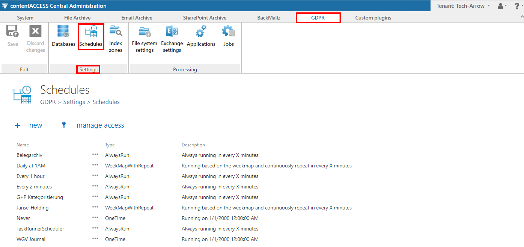Open Exchange settings icon
The width and height of the screenshot is (524, 247).
[x=172, y=39]
